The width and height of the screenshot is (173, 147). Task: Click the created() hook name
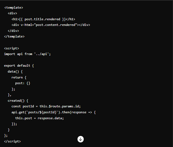pyautogui.click(x=16, y=101)
